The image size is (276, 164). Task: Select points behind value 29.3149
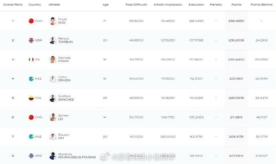pos(262,79)
